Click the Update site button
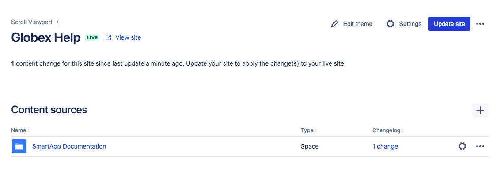The height and width of the screenshot is (186, 504). tap(449, 24)
